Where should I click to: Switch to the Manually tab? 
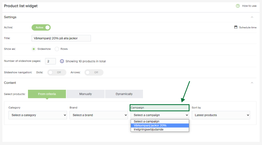[85, 94]
